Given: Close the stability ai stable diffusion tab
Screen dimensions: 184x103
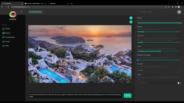Looking at the screenshot, I should click(x=45, y=3).
